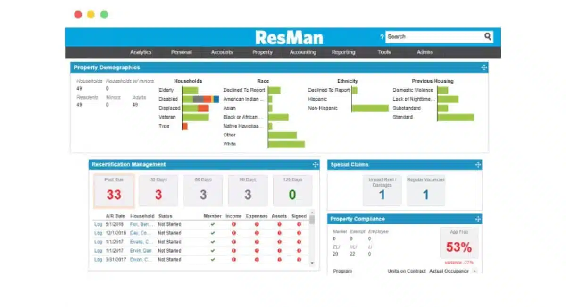The height and width of the screenshot is (307, 566).
Task: Click the White race bar in chart
Action: (x=286, y=144)
